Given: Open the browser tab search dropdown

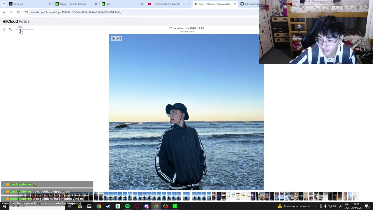Looking at the screenshot, I should pyautogui.click(x=4, y=4).
